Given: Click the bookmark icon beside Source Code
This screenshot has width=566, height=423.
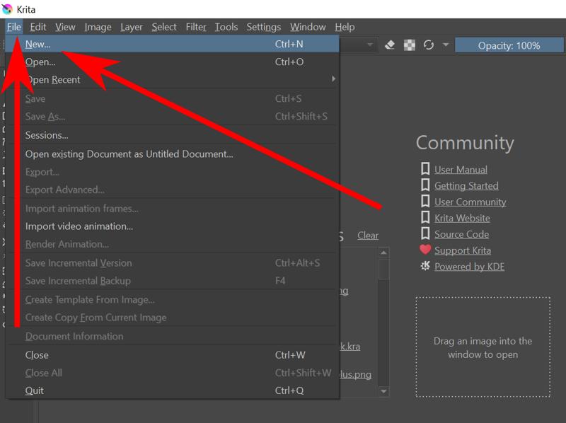Looking at the screenshot, I should pyautogui.click(x=425, y=233).
